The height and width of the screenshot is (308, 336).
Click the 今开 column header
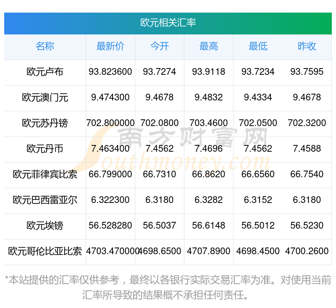click(160, 46)
